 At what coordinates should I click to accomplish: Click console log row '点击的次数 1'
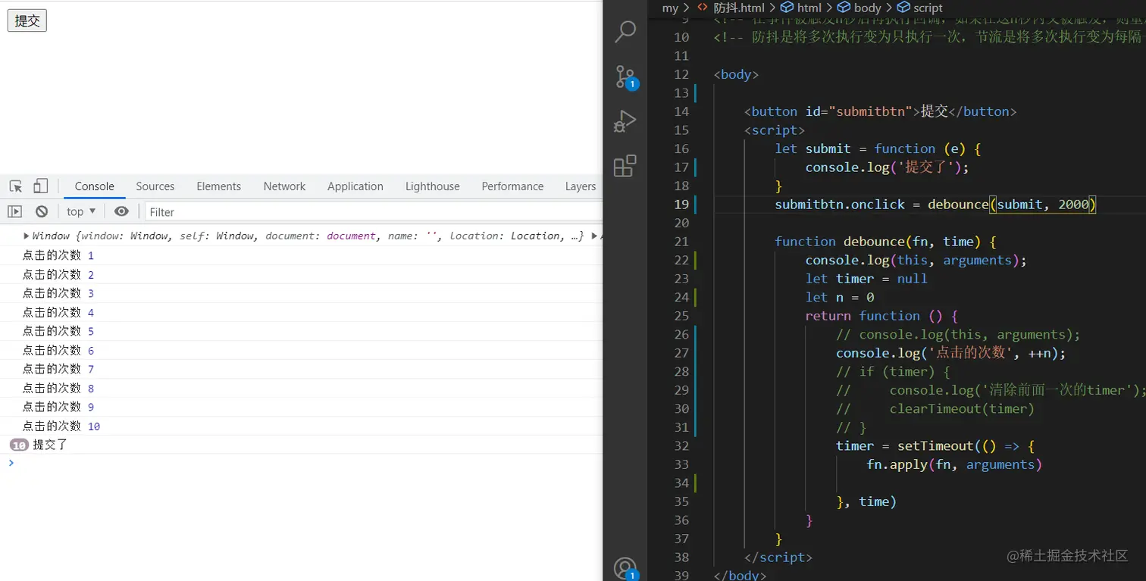coord(301,255)
